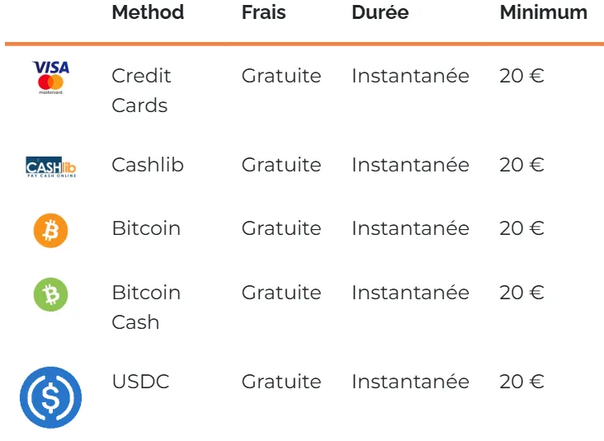Click 20 € minimum in USDC row

[x=521, y=382]
